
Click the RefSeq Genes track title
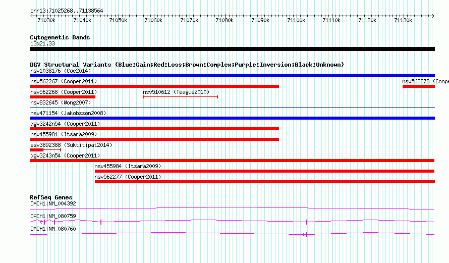pos(51,197)
